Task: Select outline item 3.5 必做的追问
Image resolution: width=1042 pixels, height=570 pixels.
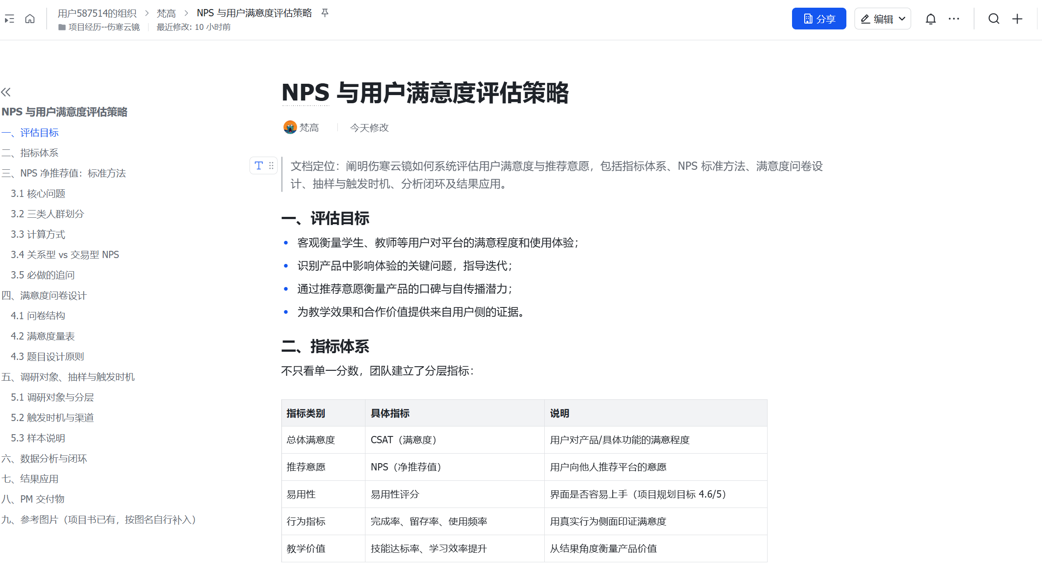Action: (43, 275)
